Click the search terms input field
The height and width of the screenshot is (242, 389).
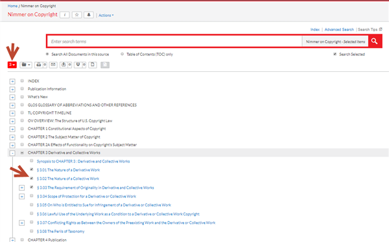pos(174,41)
